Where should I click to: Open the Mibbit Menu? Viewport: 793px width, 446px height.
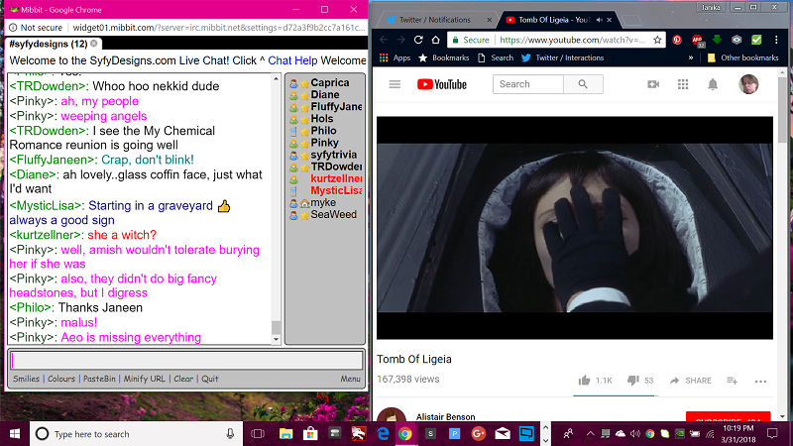point(351,379)
